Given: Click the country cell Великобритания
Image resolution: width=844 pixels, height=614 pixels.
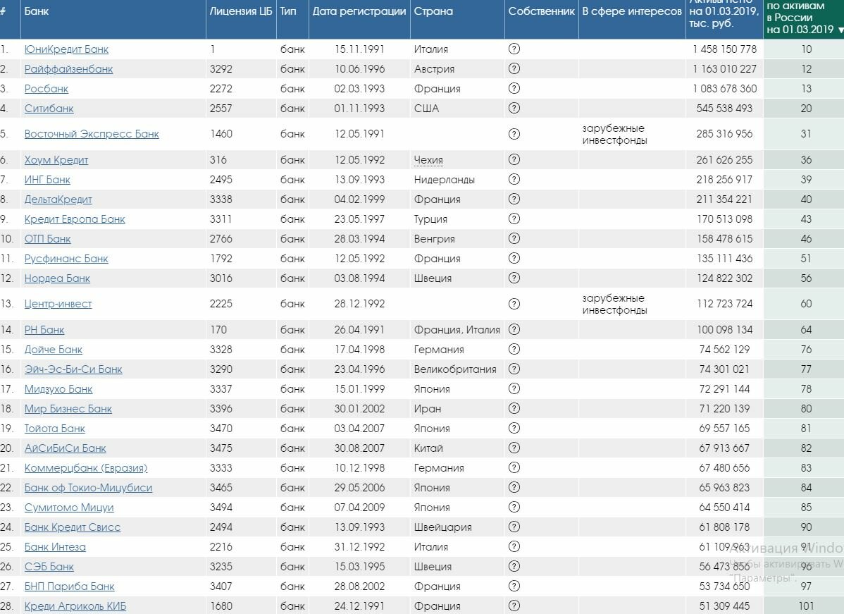Looking at the screenshot, I should [455, 369].
